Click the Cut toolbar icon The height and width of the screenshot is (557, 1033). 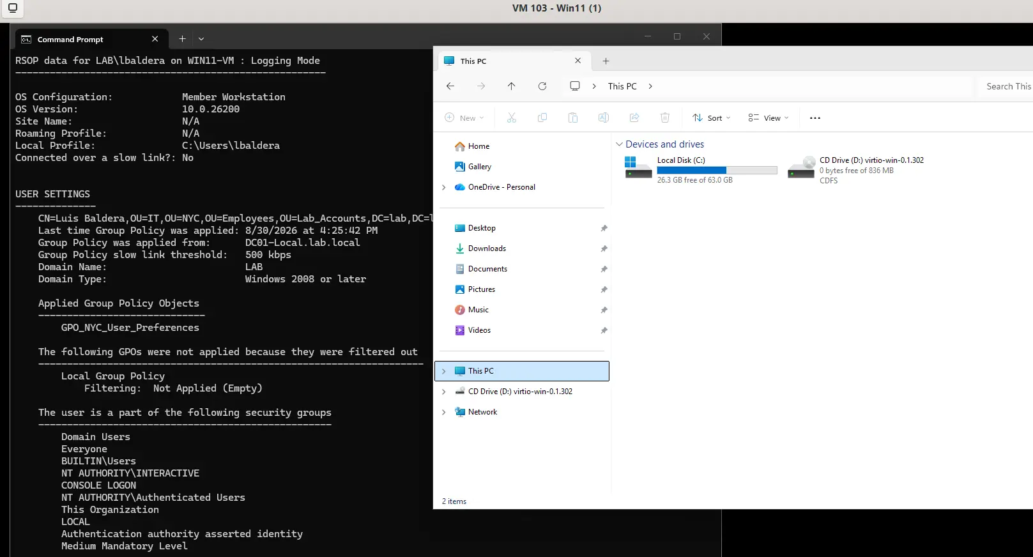click(x=512, y=118)
